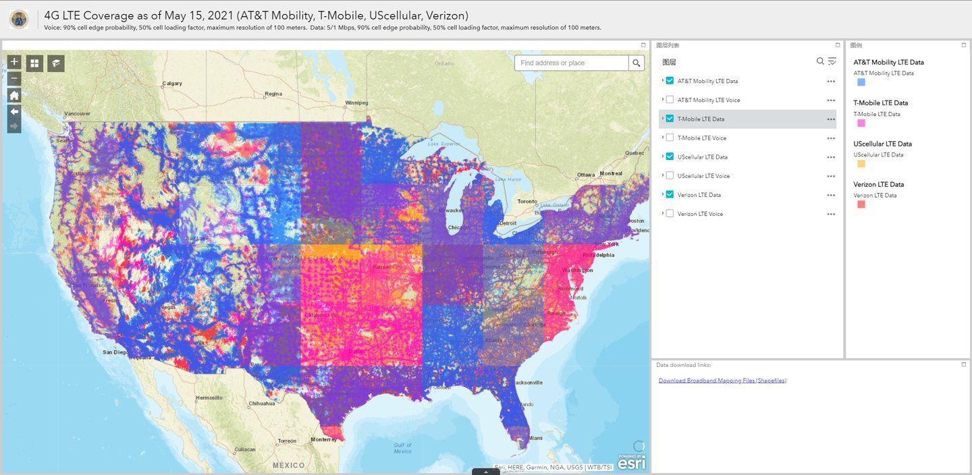Maximize the legend panel
Viewport: 972px width, 475px height.
[964, 45]
